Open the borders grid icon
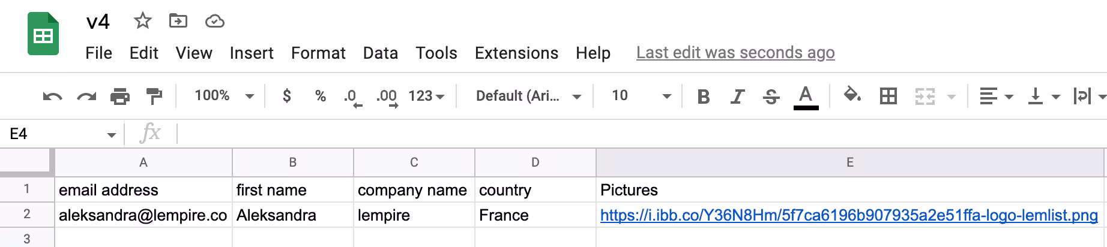The image size is (1107, 247). pos(888,96)
